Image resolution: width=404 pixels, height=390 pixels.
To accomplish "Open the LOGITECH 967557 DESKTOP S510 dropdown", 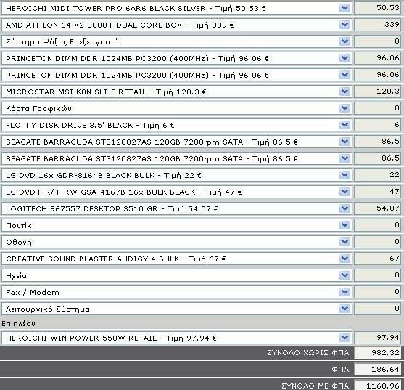I will click(x=176, y=208).
